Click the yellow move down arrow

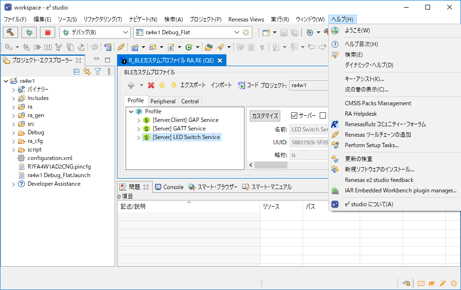tap(174, 85)
